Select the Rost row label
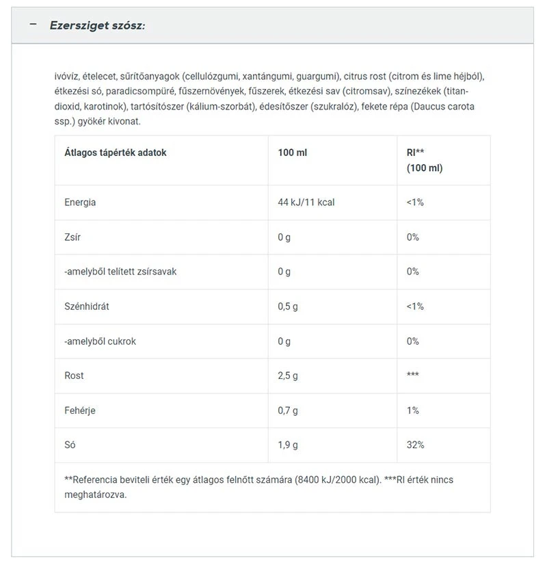Image resolution: width=547 pixels, height=563 pixels. pyautogui.click(x=74, y=376)
